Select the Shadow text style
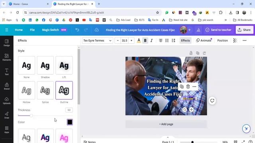The image size is (255, 143). [x=45, y=65]
